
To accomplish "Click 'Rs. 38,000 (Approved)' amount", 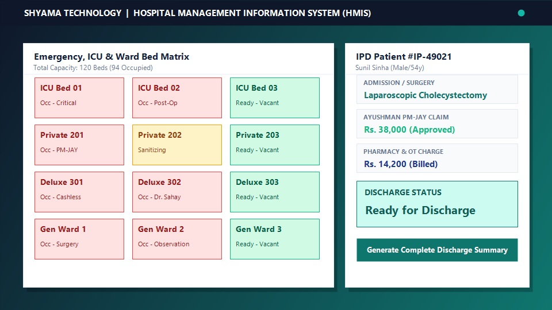I will coord(409,130).
